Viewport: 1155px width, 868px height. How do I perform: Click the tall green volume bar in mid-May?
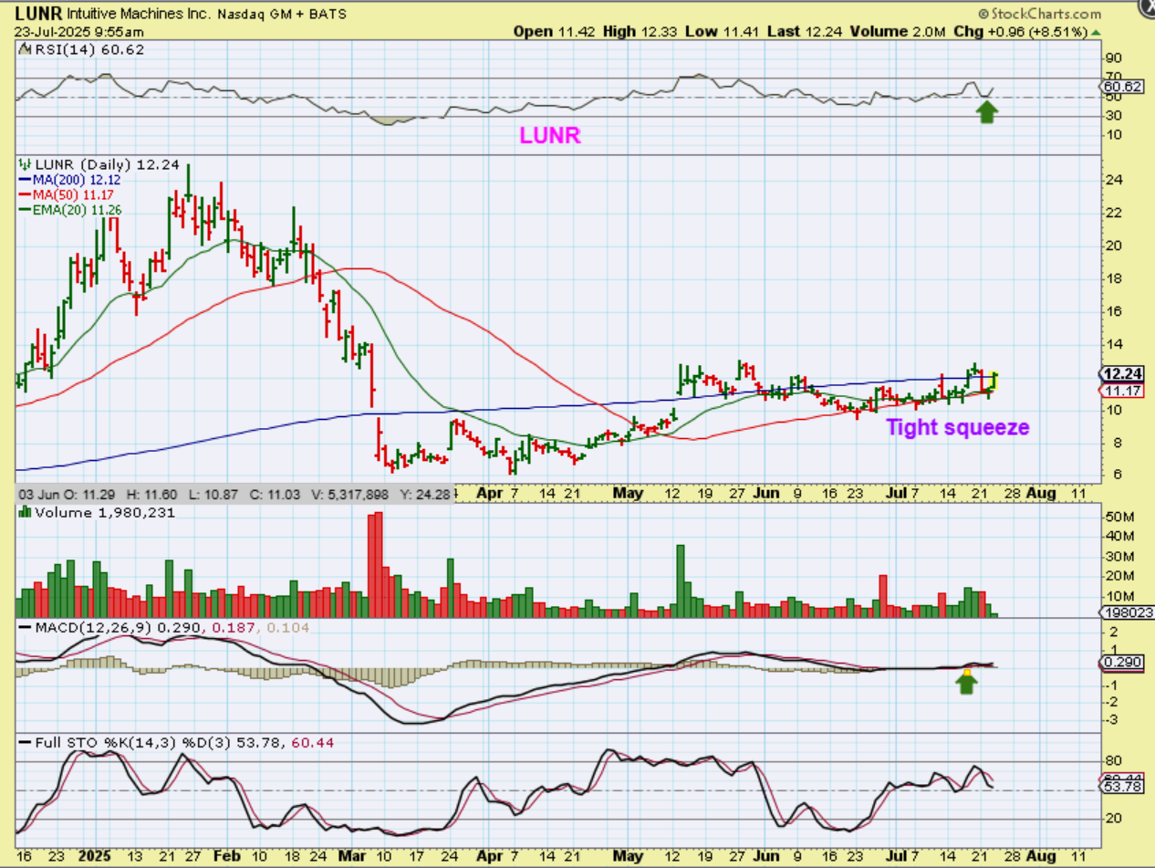[681, 582]
